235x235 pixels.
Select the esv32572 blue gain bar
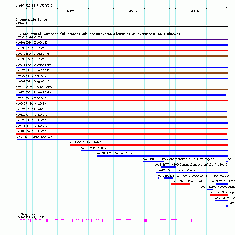123,139
